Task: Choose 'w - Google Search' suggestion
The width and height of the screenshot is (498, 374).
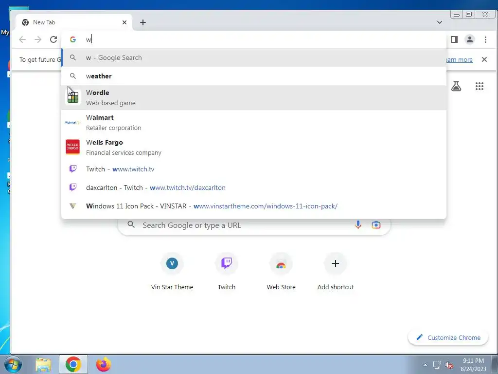Action: (x=254, y=57)
